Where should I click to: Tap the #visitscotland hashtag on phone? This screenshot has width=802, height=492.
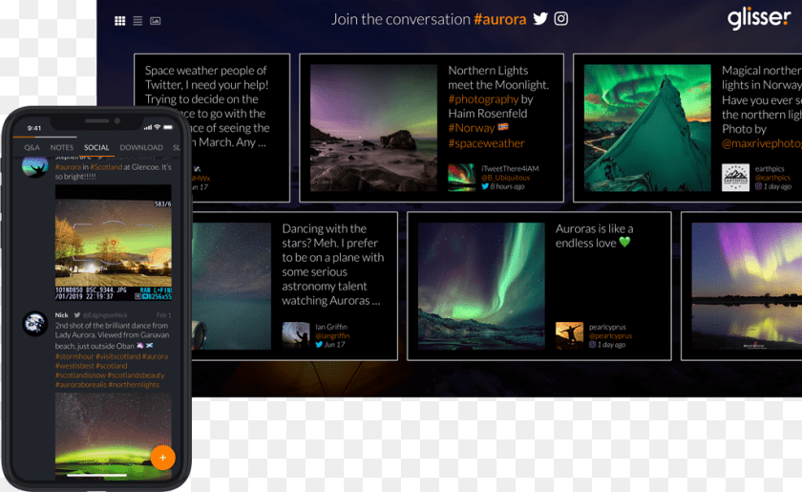pos(118,356)
